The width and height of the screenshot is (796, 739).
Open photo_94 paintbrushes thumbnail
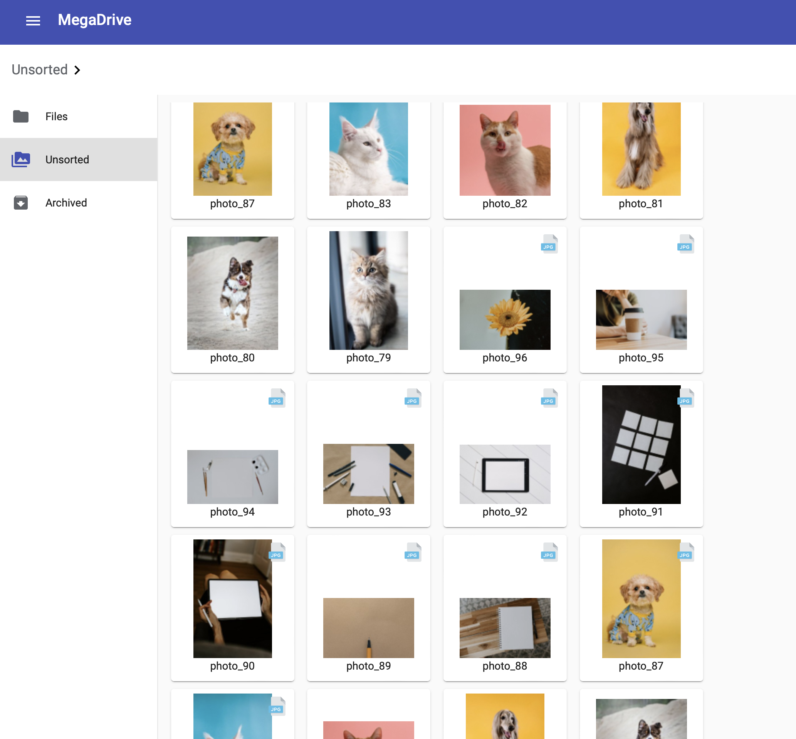pyautogui.click(x=233, y=477)
